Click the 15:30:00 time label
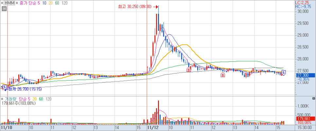316x131 pixels. [305, 128]
